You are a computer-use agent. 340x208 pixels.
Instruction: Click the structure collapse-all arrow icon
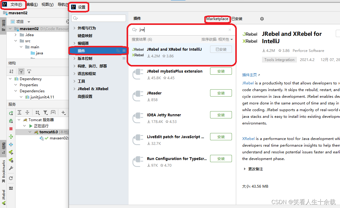[29, 71]
